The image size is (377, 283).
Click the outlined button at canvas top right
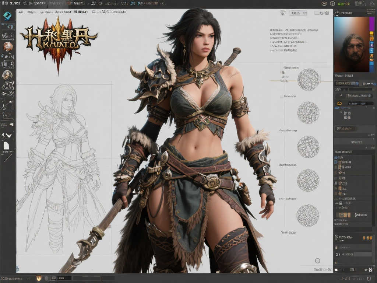(x=299, y=13)
